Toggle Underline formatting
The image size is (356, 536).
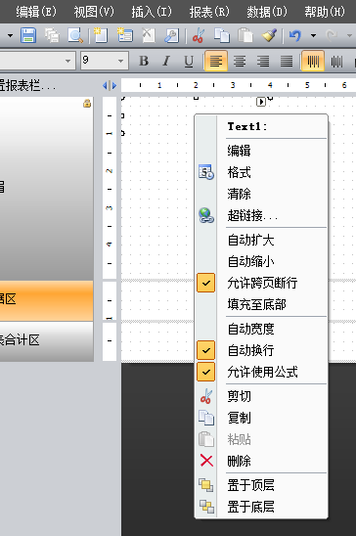(189, 62)
